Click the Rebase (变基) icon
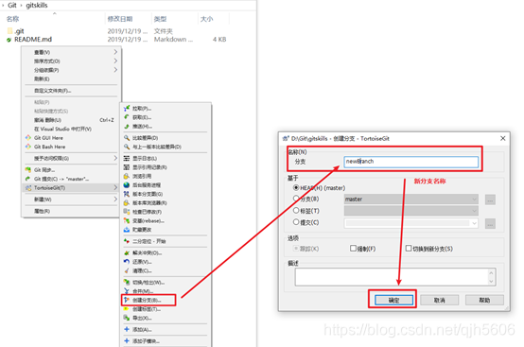 point(127,220)
